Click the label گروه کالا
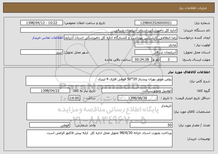Viewport: 218px width, 154px height. (x=203, y=91)
